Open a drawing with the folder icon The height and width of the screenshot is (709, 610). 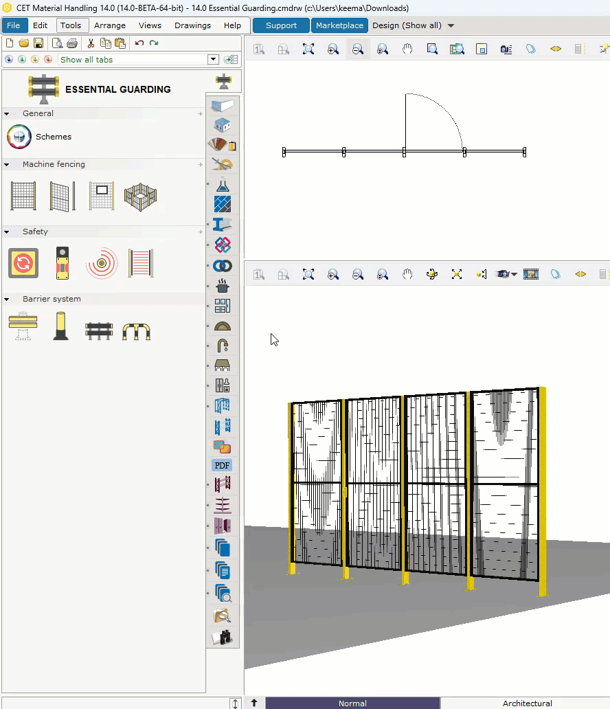24,43
